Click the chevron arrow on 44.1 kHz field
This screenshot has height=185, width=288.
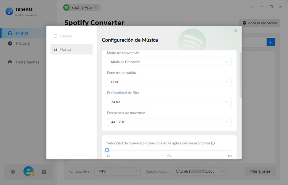(x=227, y=122)
